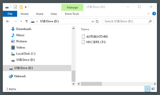Click the refresh button beside address bar
Image resolution: width=160 pixels, height=95 pixels.
[x=97, y=21]
